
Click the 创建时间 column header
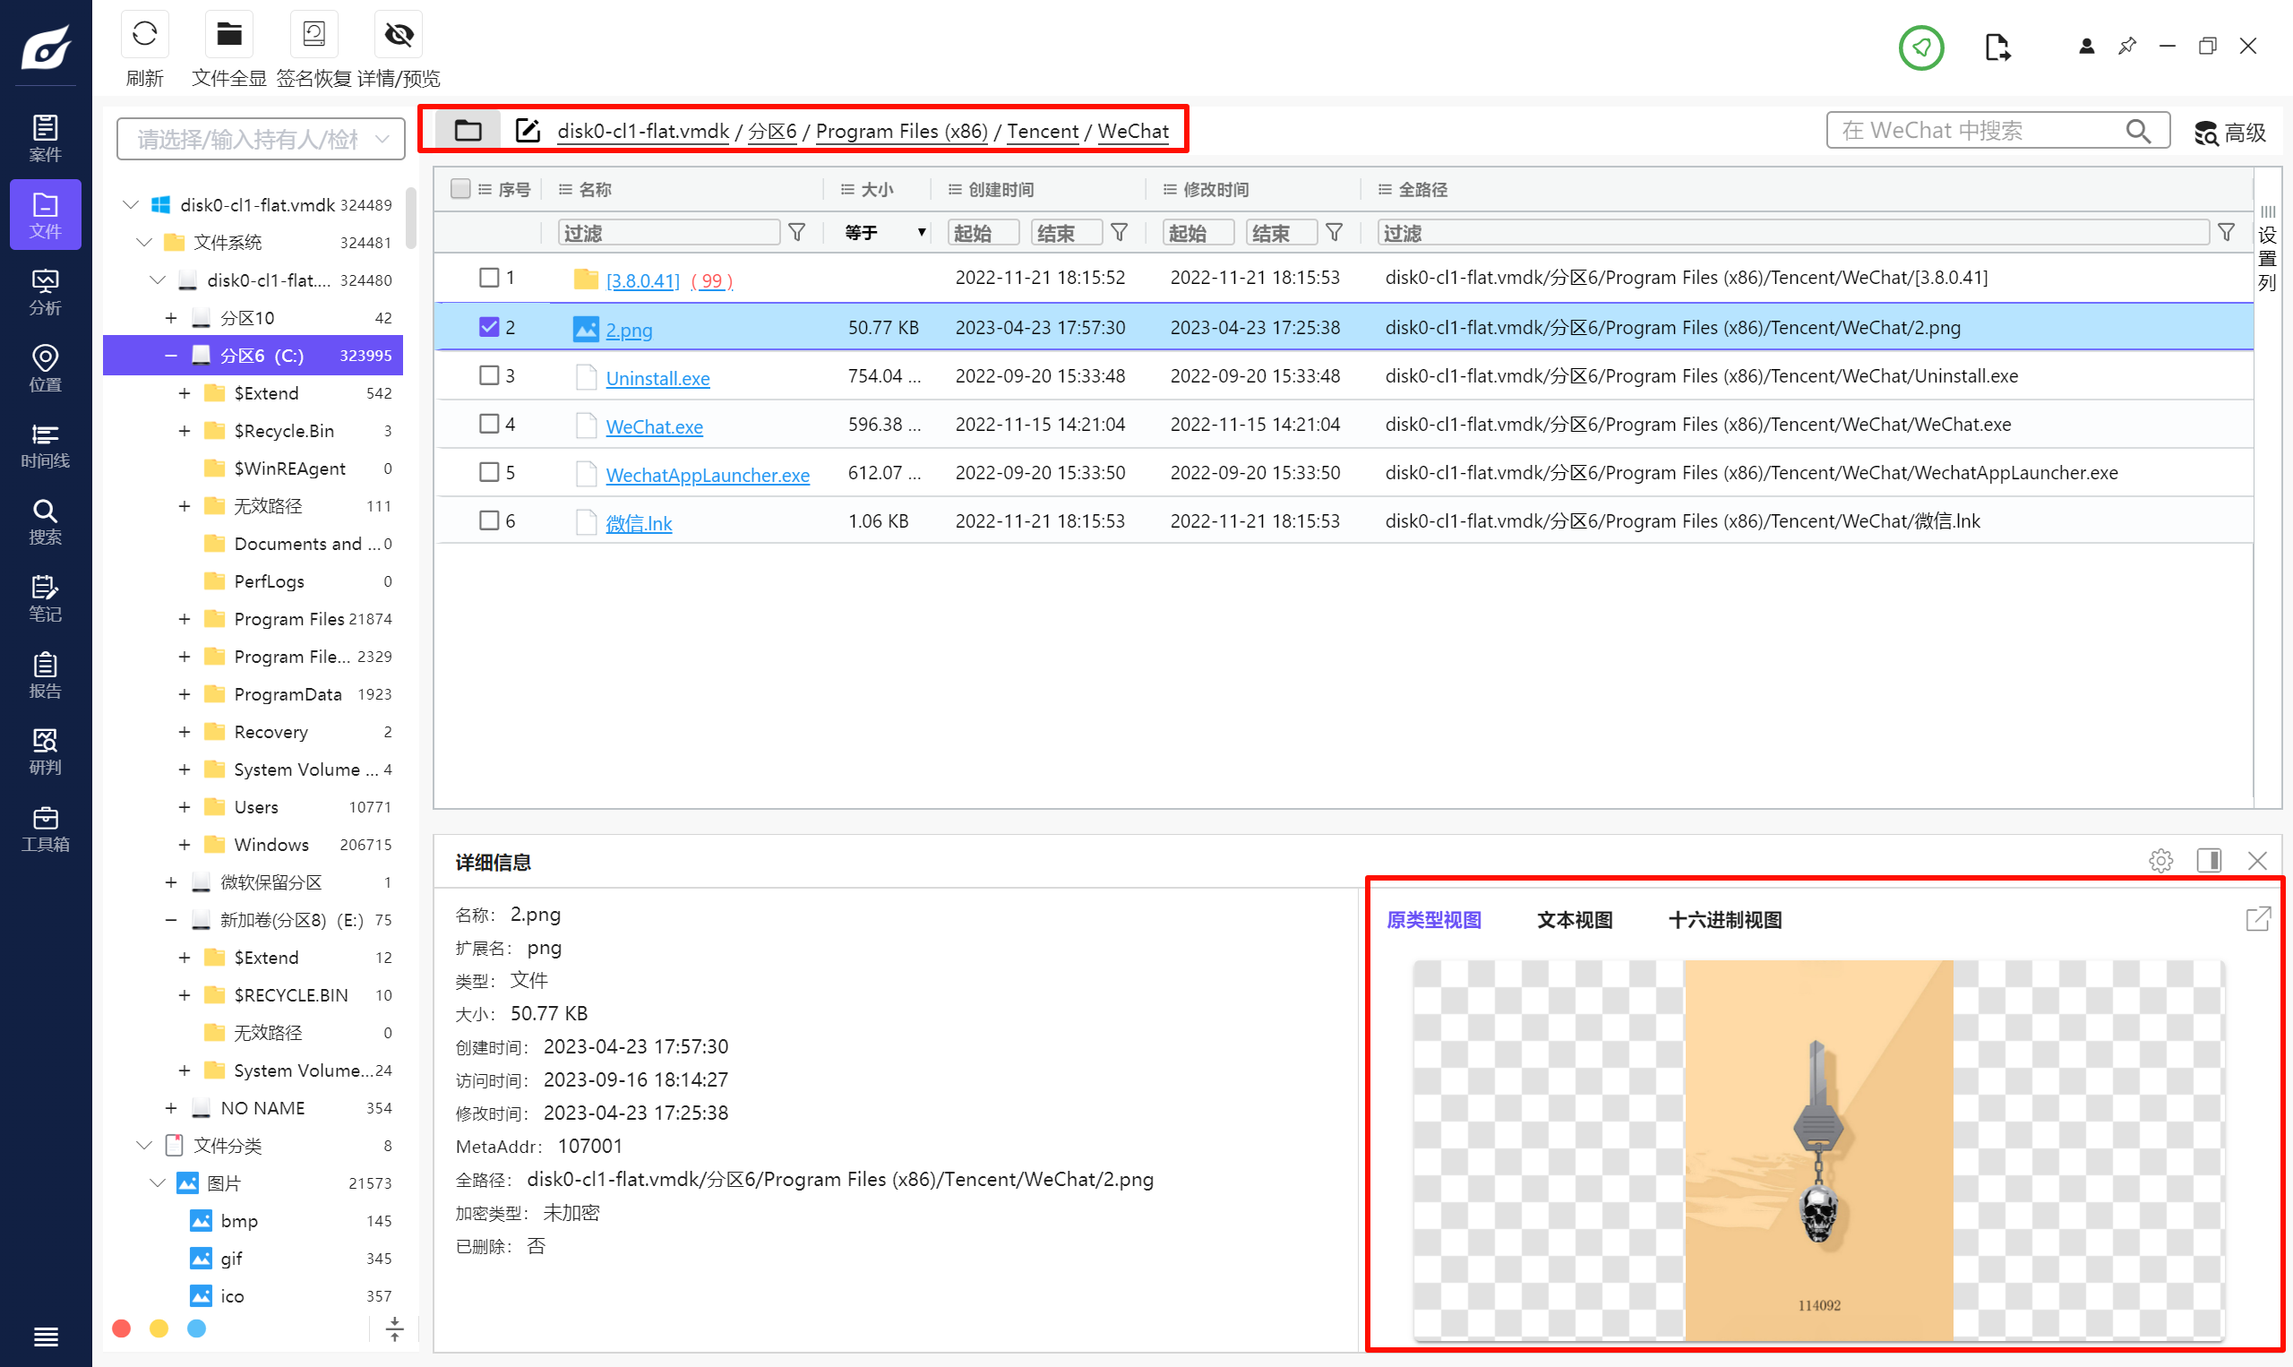click(1001, 190)
